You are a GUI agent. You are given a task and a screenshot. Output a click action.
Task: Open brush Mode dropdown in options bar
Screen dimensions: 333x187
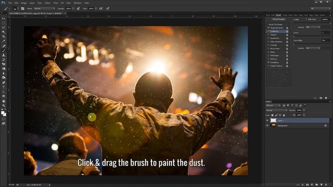pyautogui.click(x=44, y=8)
